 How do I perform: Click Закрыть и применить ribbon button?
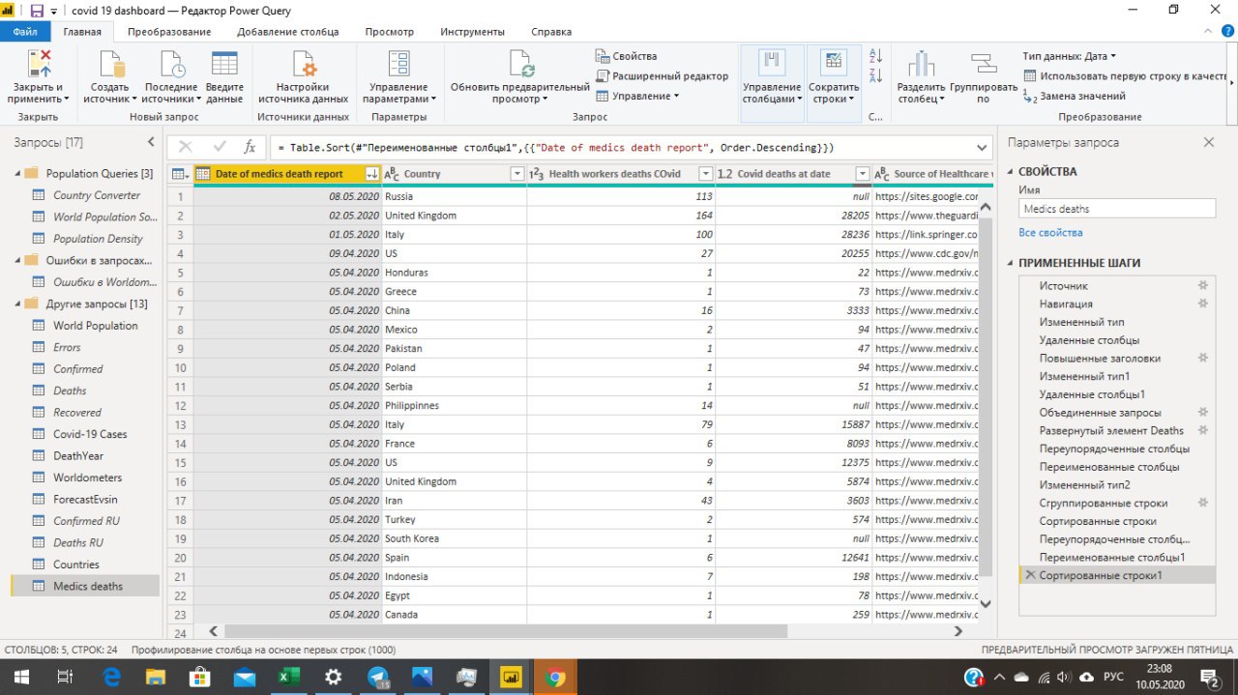point(39,77)
